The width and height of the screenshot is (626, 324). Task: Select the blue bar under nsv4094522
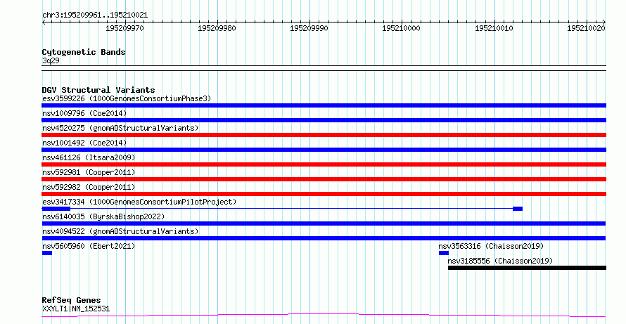pos(324,238)
